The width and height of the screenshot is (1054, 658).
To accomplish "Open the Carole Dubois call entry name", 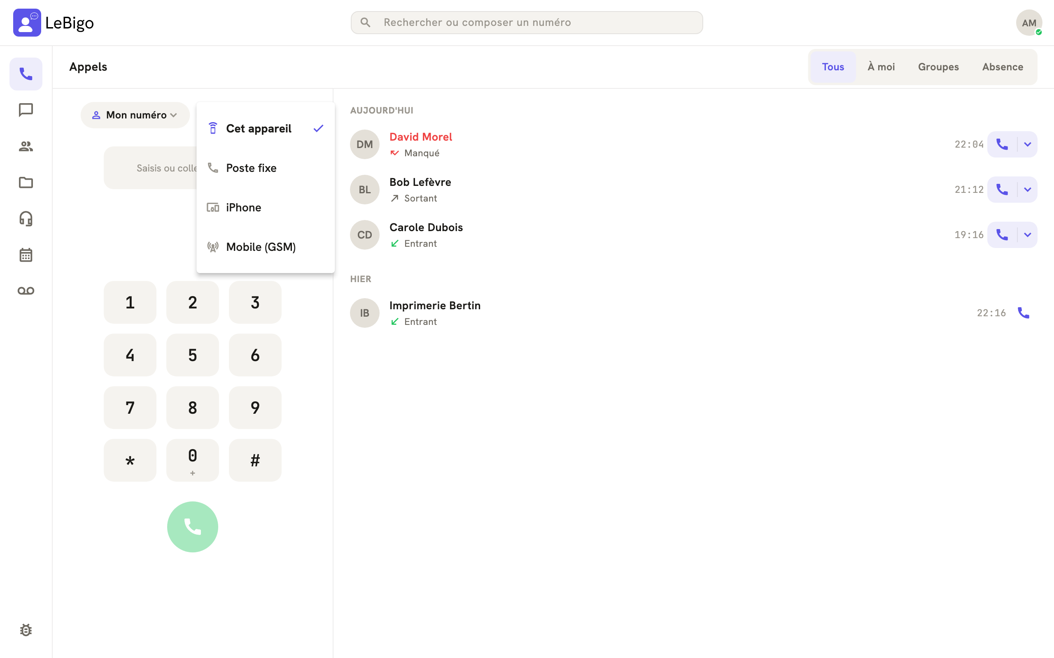I will 426,227.
